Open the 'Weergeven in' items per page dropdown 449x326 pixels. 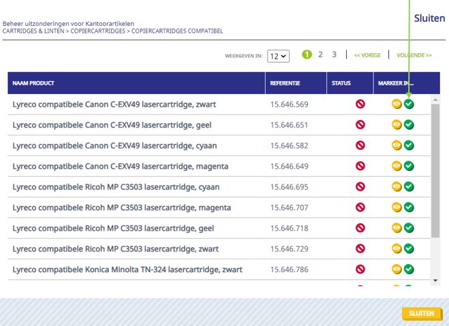coord(278,55)
